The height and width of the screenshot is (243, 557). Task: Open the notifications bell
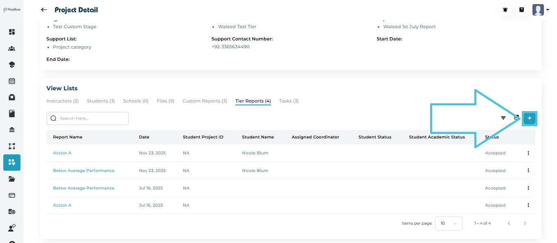(505, 10)
